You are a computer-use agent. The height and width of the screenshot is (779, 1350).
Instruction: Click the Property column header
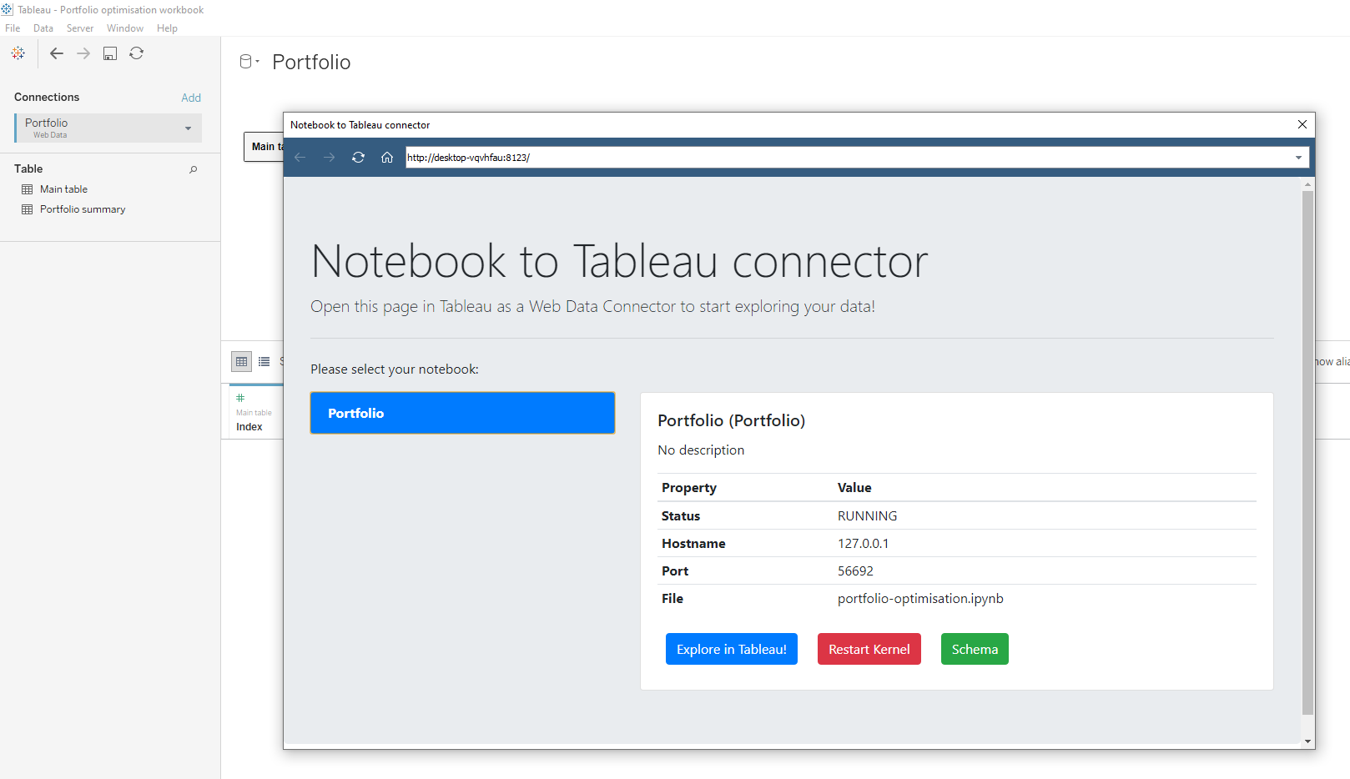[x=689, y=488]
